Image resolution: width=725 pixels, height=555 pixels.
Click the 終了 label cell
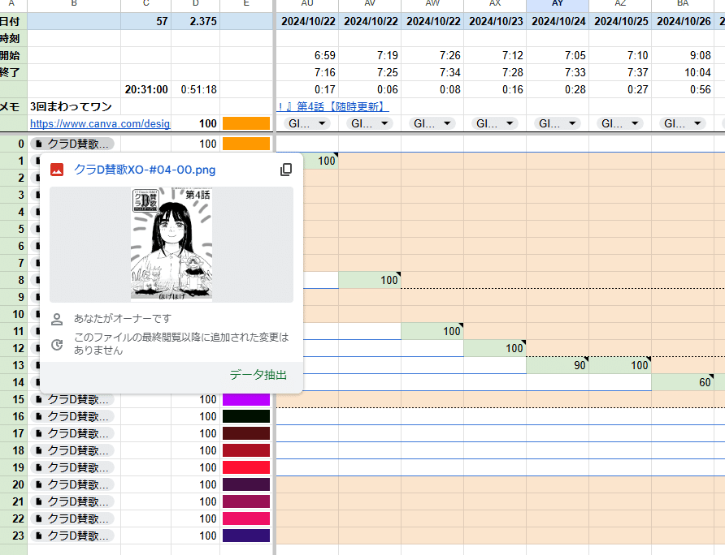tap(14, 72)
